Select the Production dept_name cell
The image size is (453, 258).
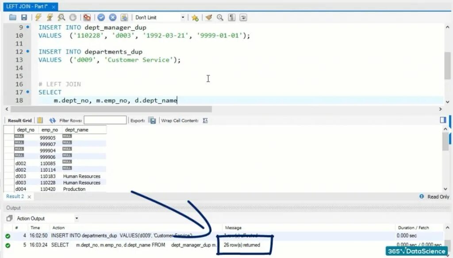point(84,189)
